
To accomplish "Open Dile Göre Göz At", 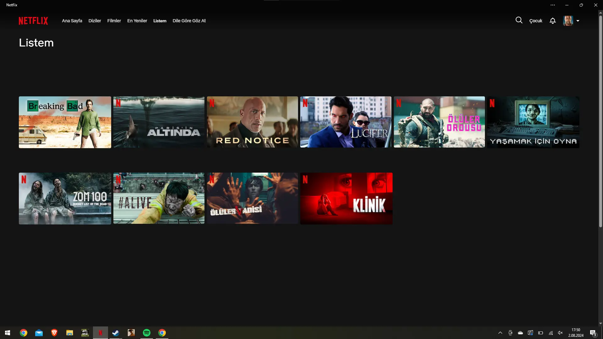I will (x=189, y=21).
